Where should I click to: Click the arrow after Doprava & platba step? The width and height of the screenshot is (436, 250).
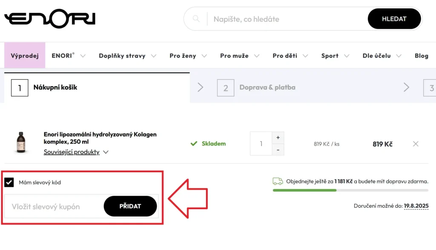pyautogui.click(x=406, y=87)
